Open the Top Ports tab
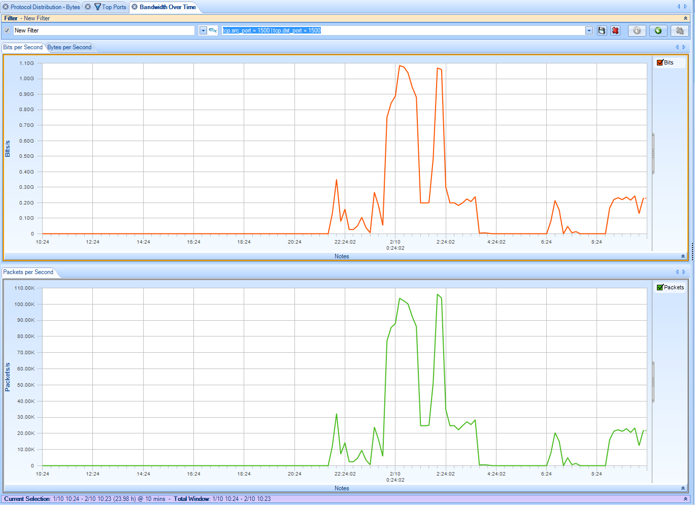Viewport: 695px width, 505px height. click(114, 7)
